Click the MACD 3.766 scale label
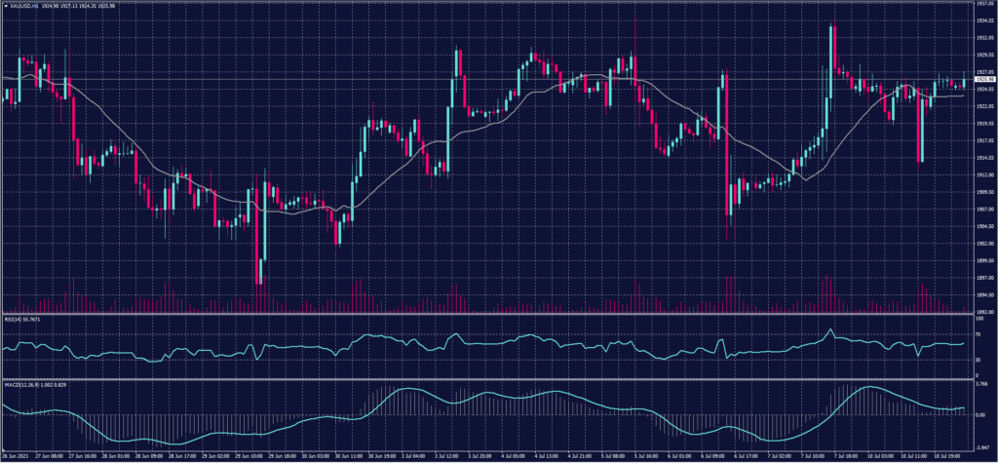This screenshot has width=998, height=463. tap(982, 383)
